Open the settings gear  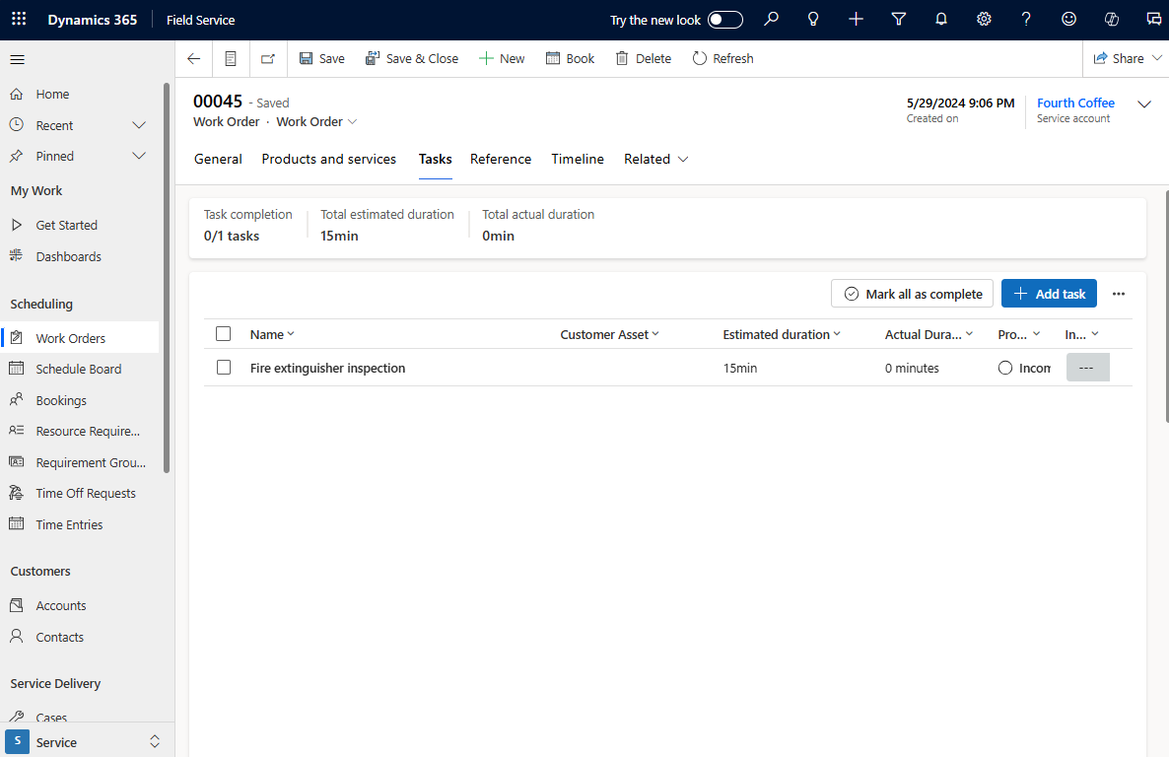coord(984,20)
